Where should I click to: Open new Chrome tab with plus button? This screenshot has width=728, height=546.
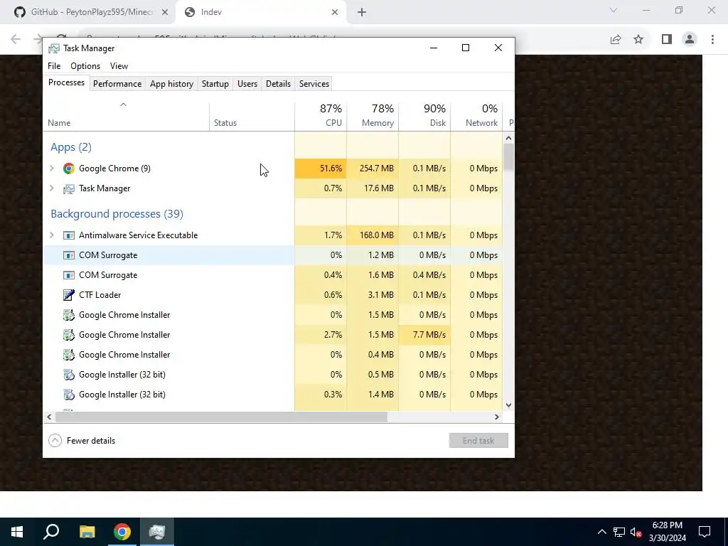(362, 13)
